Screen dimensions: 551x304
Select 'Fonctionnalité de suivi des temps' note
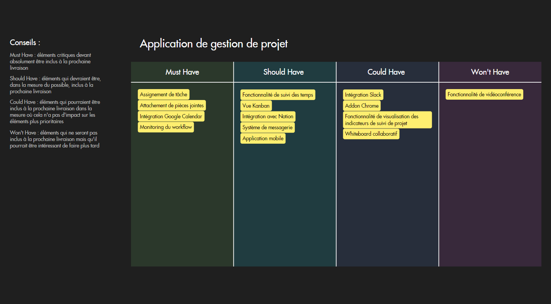(278, 95)
